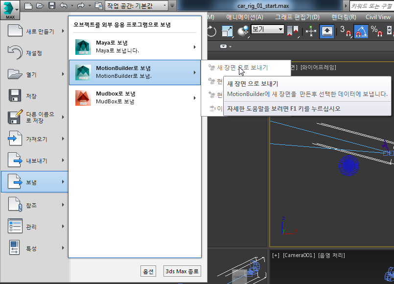This screenshot has width=394, height=284.
Task: Click 저장 in application menu
Action: [x=35, y=96]
